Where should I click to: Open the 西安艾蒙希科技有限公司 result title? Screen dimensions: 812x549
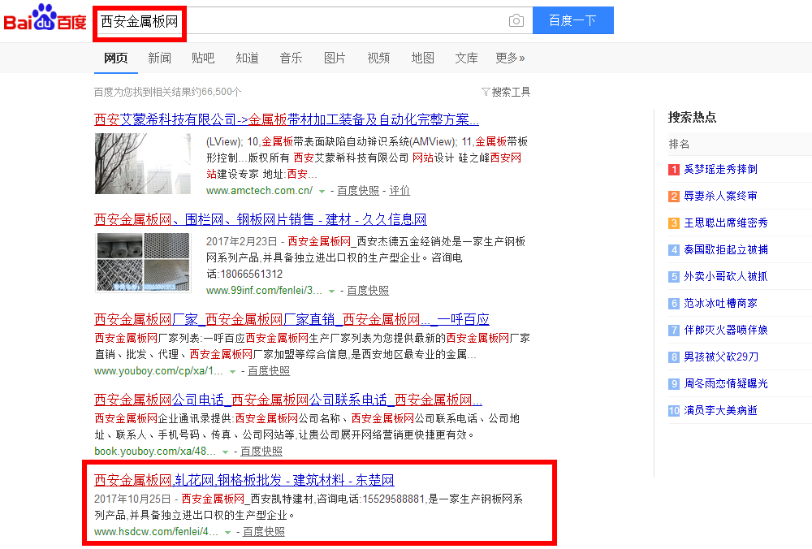pyautogui.click(x=287, y=119)
